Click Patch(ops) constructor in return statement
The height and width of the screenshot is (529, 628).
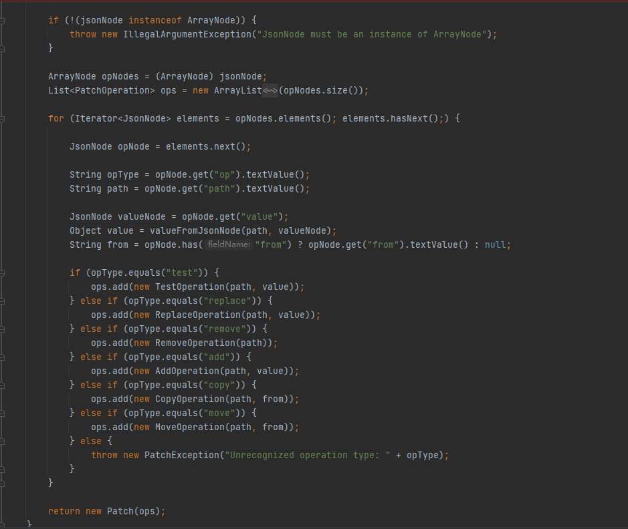tap(133, 511)
